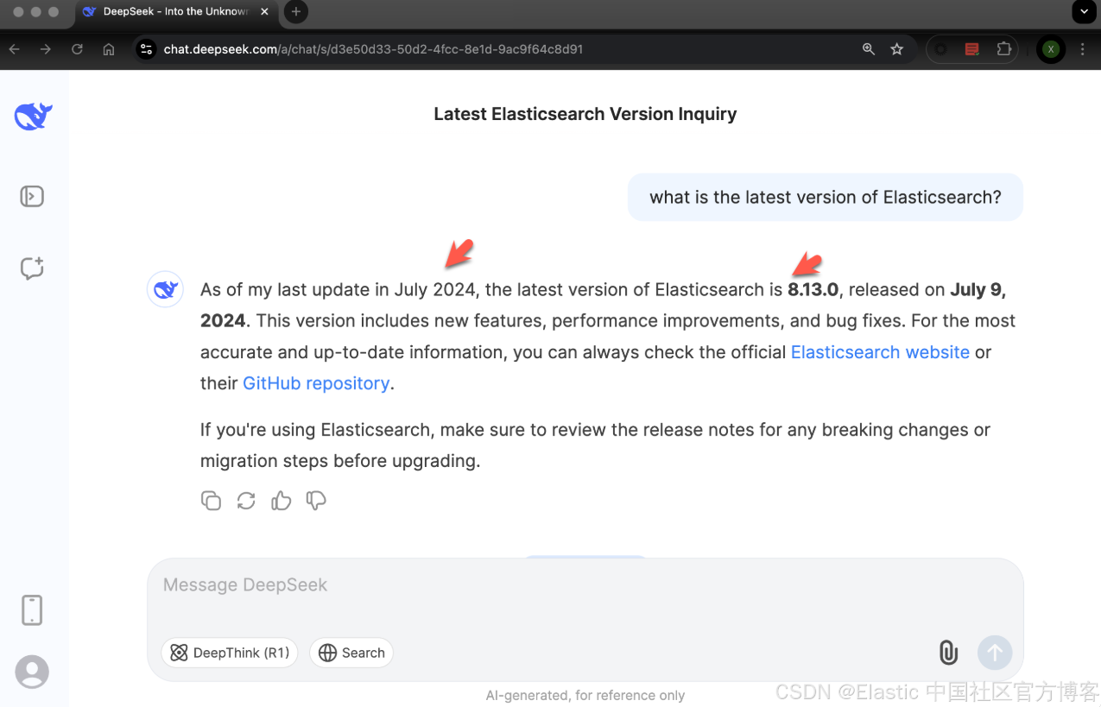Image resolution: width=1101 pixels, height=707 pixels.
Task: Open the Elasticsearch website link
Action: (x=880, y=352)
